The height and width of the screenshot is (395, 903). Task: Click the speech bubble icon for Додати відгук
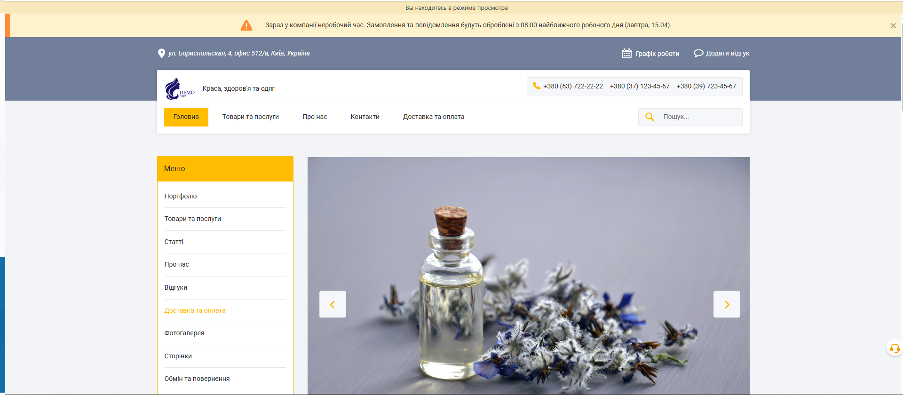click(x=698, y=54)
